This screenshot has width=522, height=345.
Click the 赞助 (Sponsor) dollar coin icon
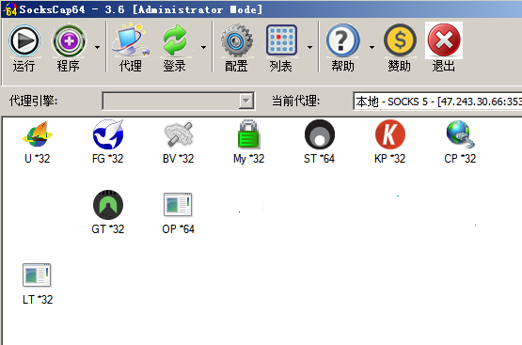tap(400, 40)
